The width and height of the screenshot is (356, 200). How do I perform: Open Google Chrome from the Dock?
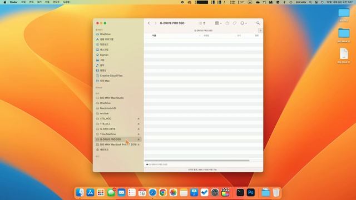(x=163, y=193)
